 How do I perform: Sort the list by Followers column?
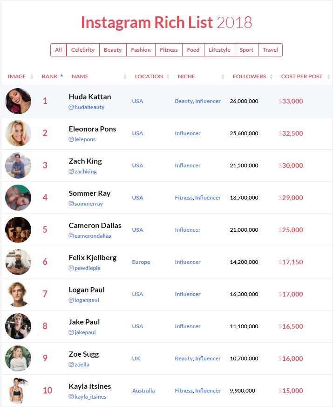pos(272,76)
